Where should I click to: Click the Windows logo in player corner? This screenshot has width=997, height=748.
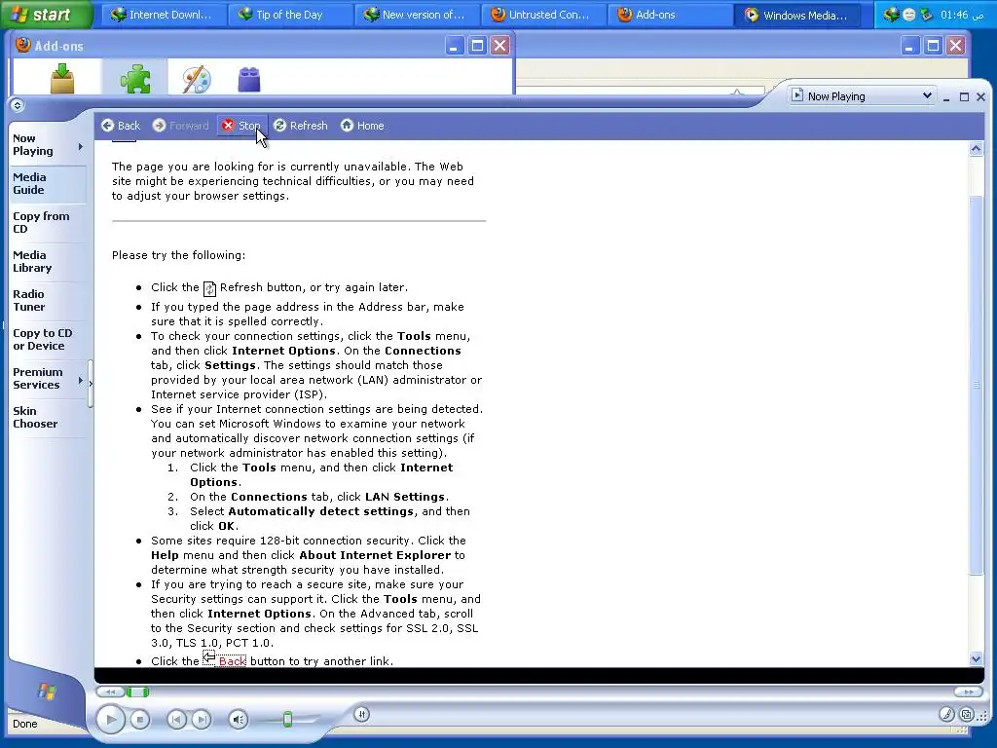[47, 692]
